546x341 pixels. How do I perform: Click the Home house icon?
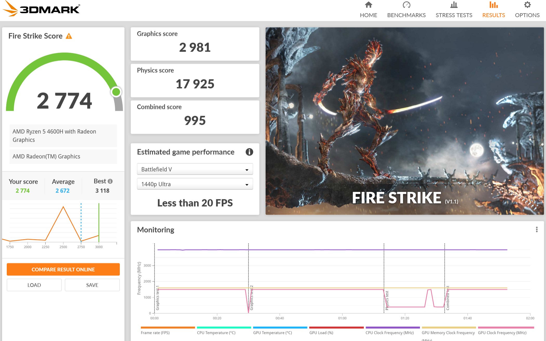coord(368,5)
